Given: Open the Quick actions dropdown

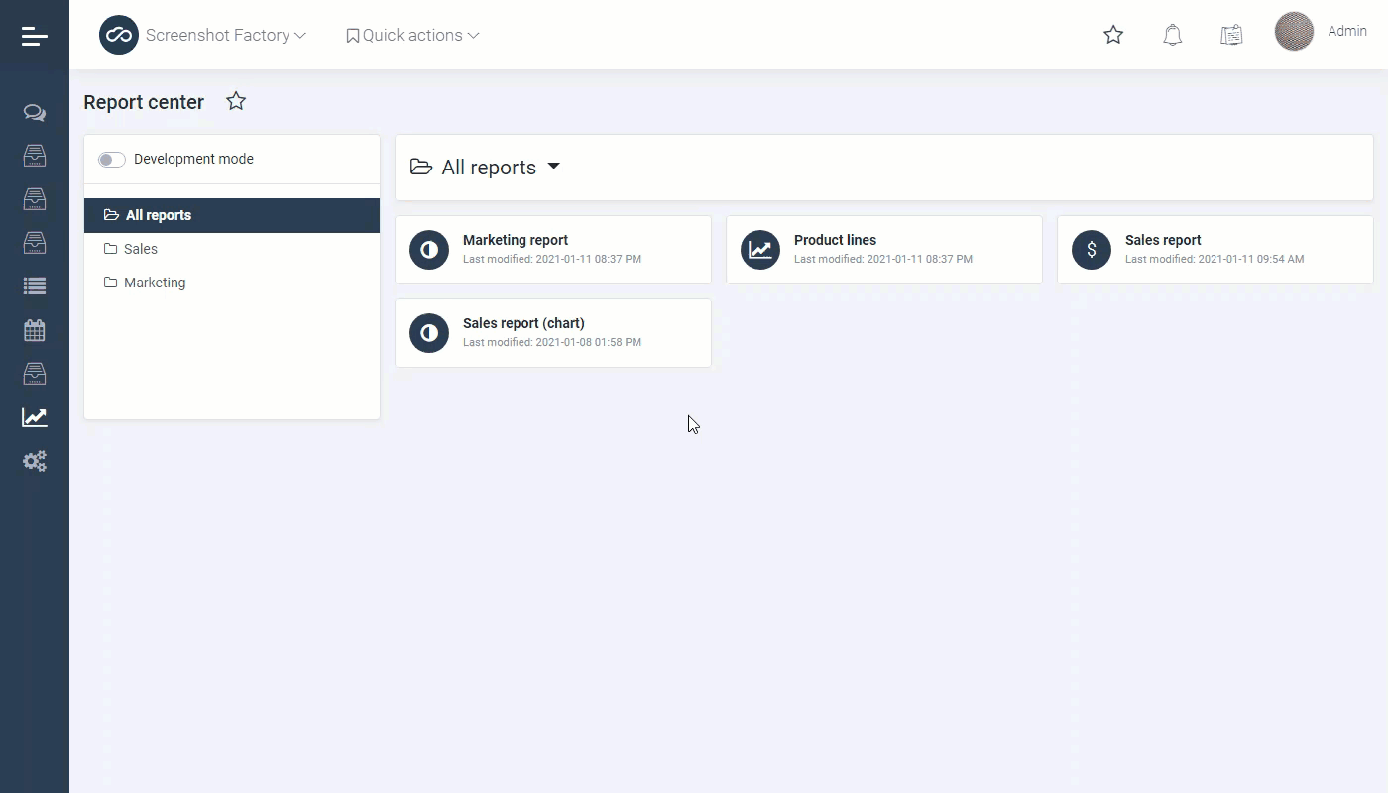Looking at the screenshot, I should click(412, 36).
